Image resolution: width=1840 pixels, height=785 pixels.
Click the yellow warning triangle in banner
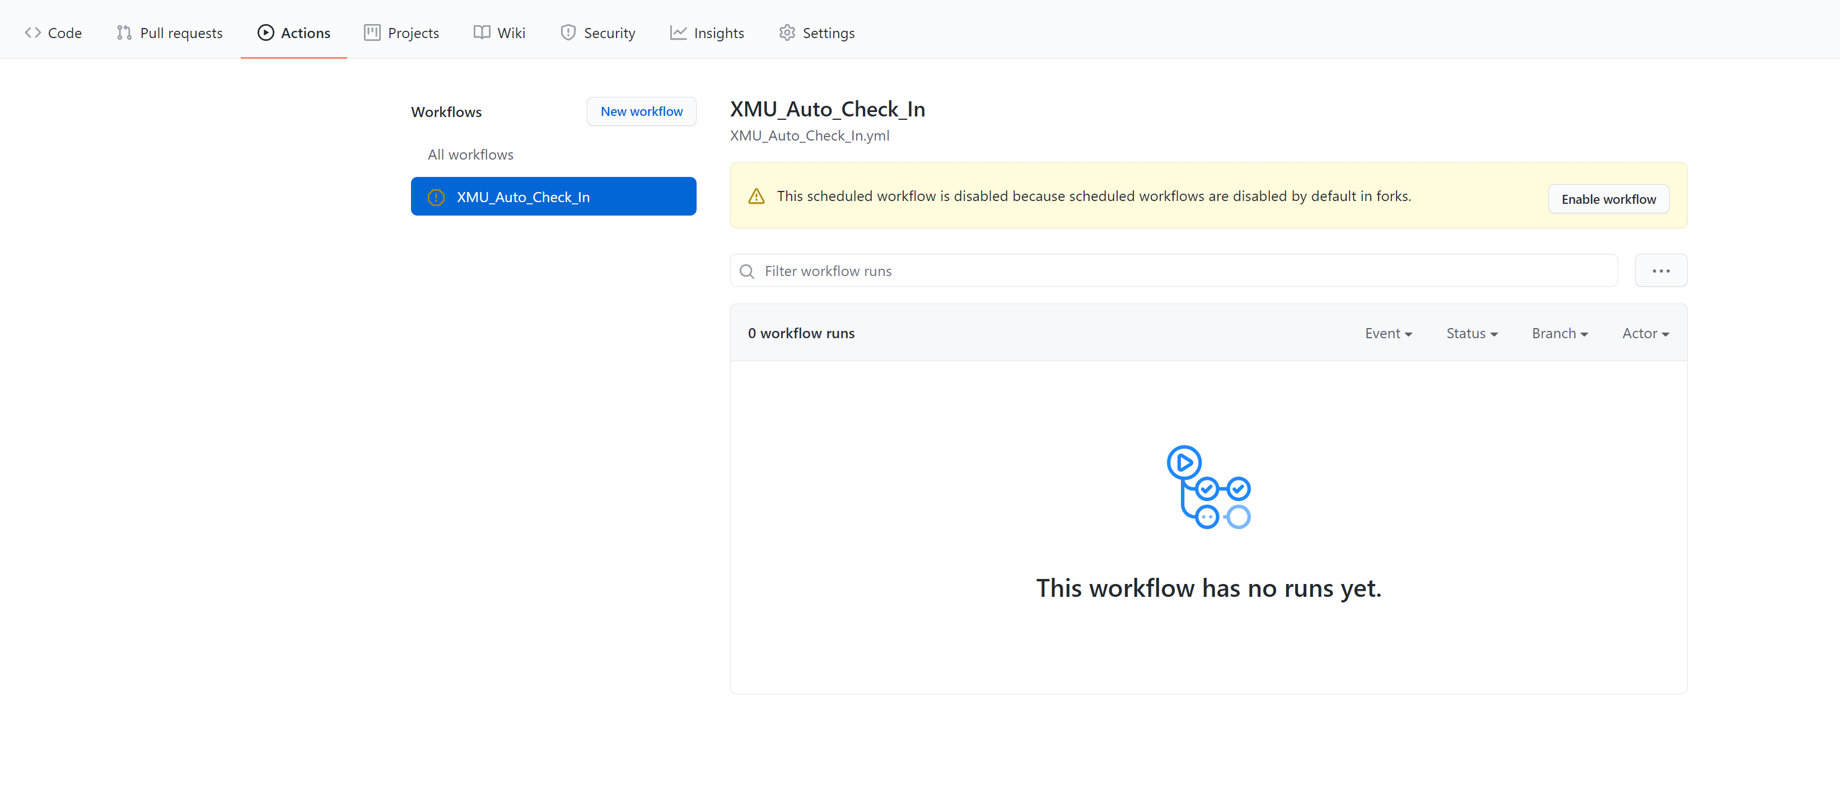point(756,197)
